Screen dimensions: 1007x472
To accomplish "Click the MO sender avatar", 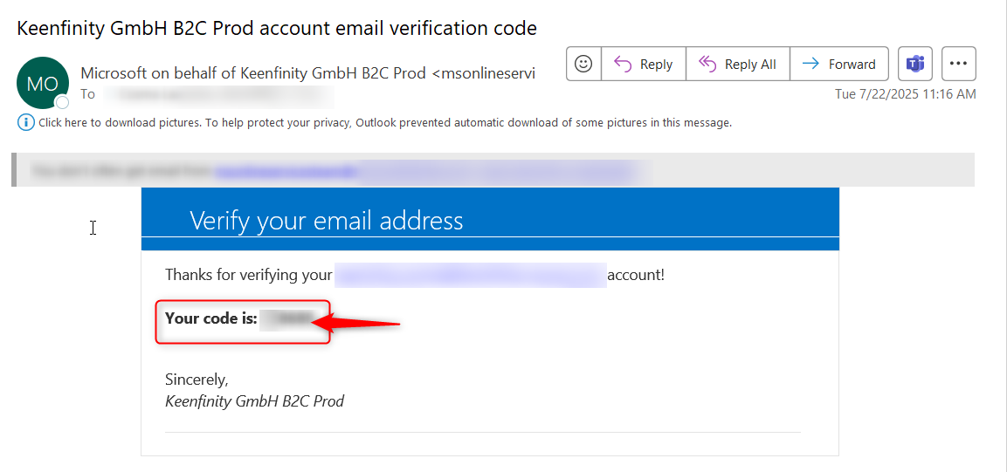I will coord(42,84).
